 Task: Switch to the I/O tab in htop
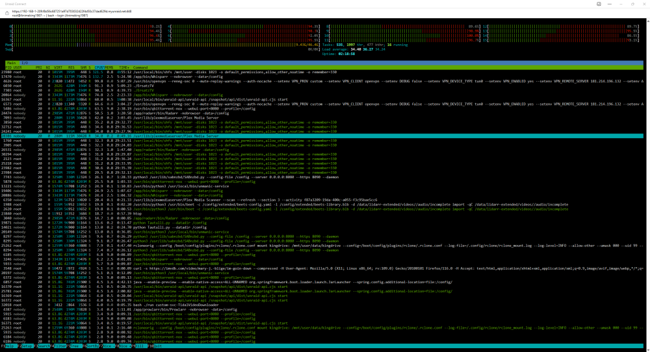coord(25,63)
